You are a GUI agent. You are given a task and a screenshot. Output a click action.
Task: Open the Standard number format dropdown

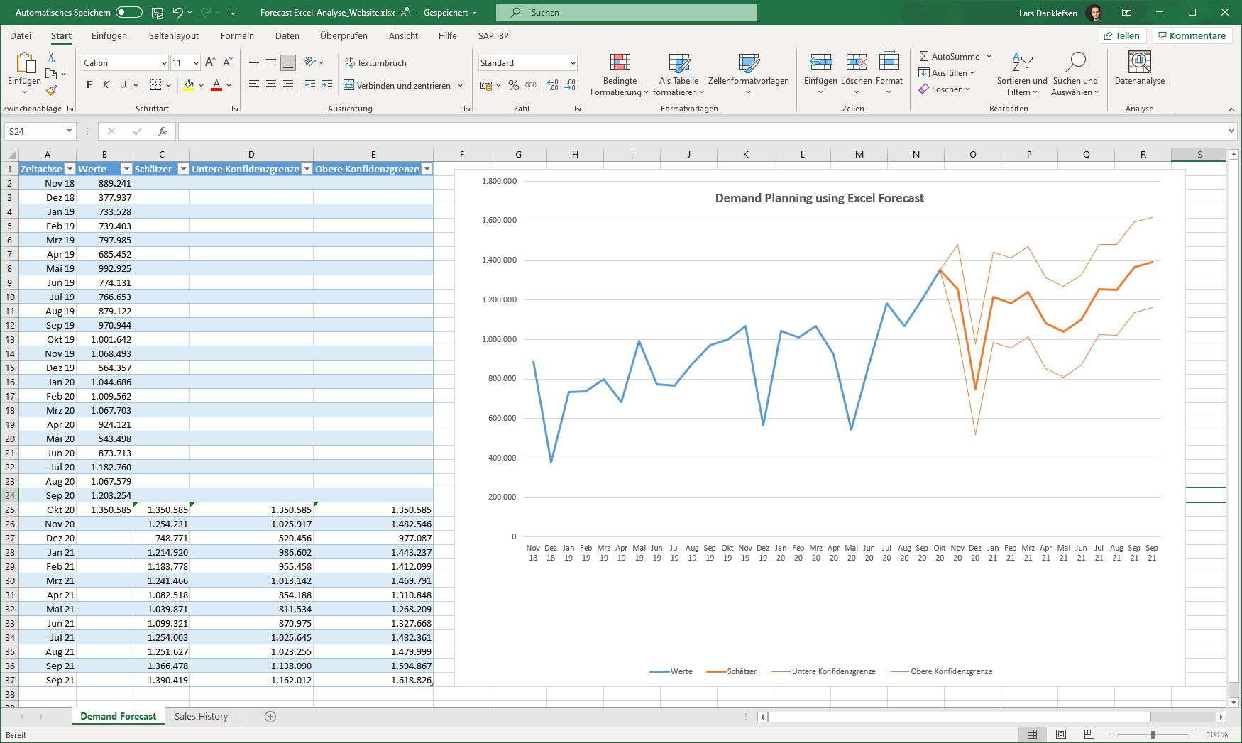(528, 62)
